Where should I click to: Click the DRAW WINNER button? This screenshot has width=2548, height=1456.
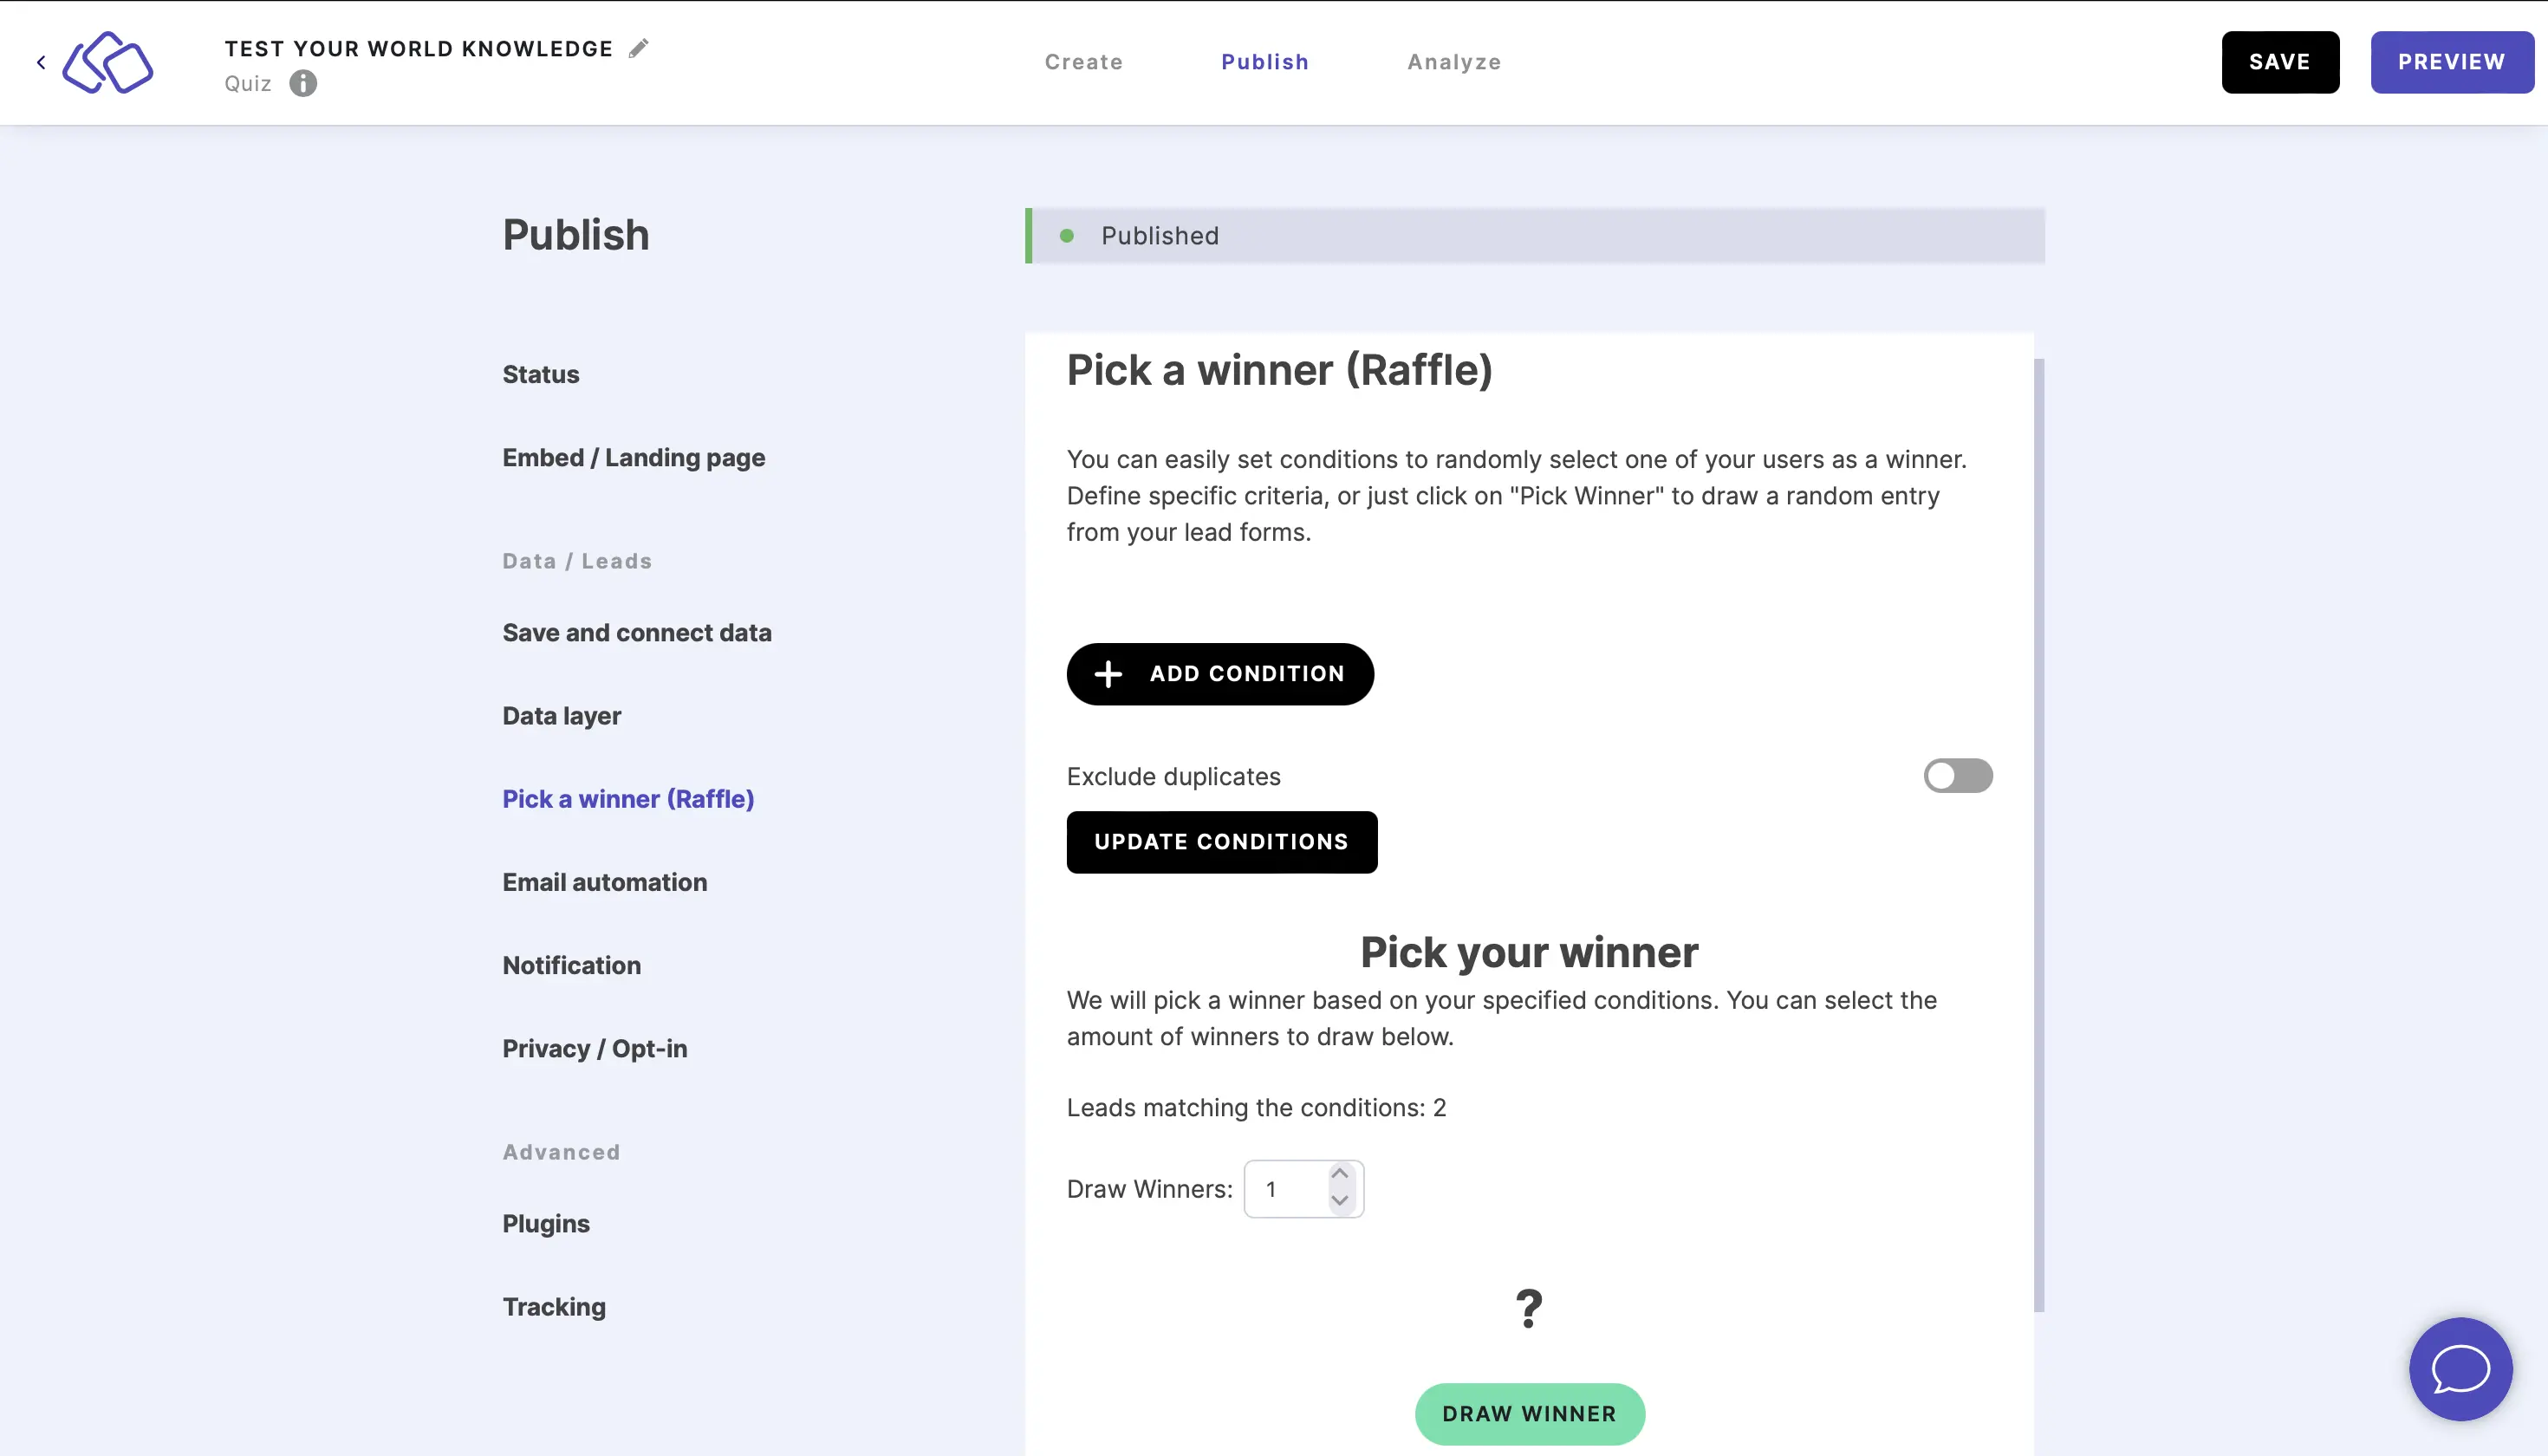coord(1530,1414)
